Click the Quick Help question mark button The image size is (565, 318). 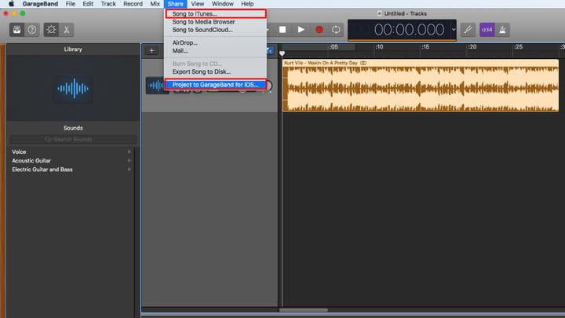pyautogui.click(x=31, y=30)
